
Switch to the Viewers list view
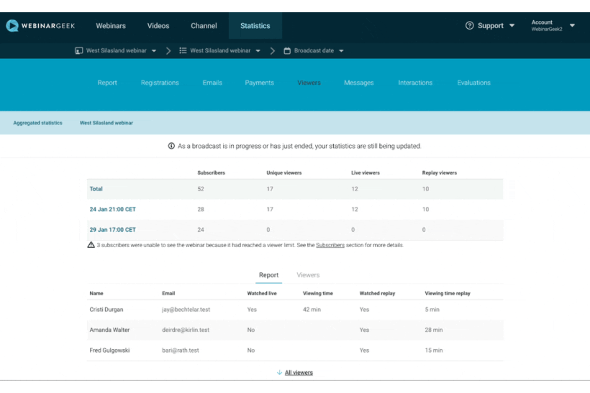tap(308, 275)
